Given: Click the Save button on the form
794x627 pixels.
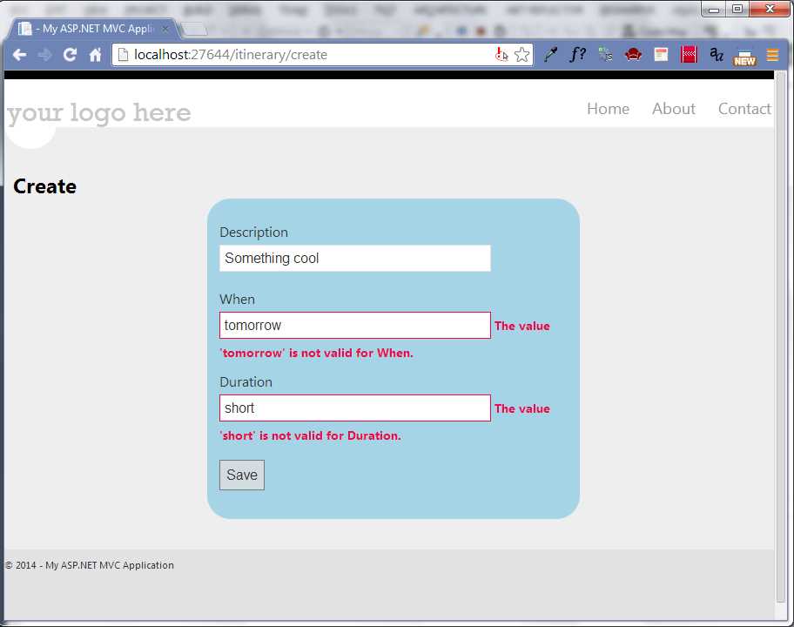Looking at the screenshot, I should [241, 475].
